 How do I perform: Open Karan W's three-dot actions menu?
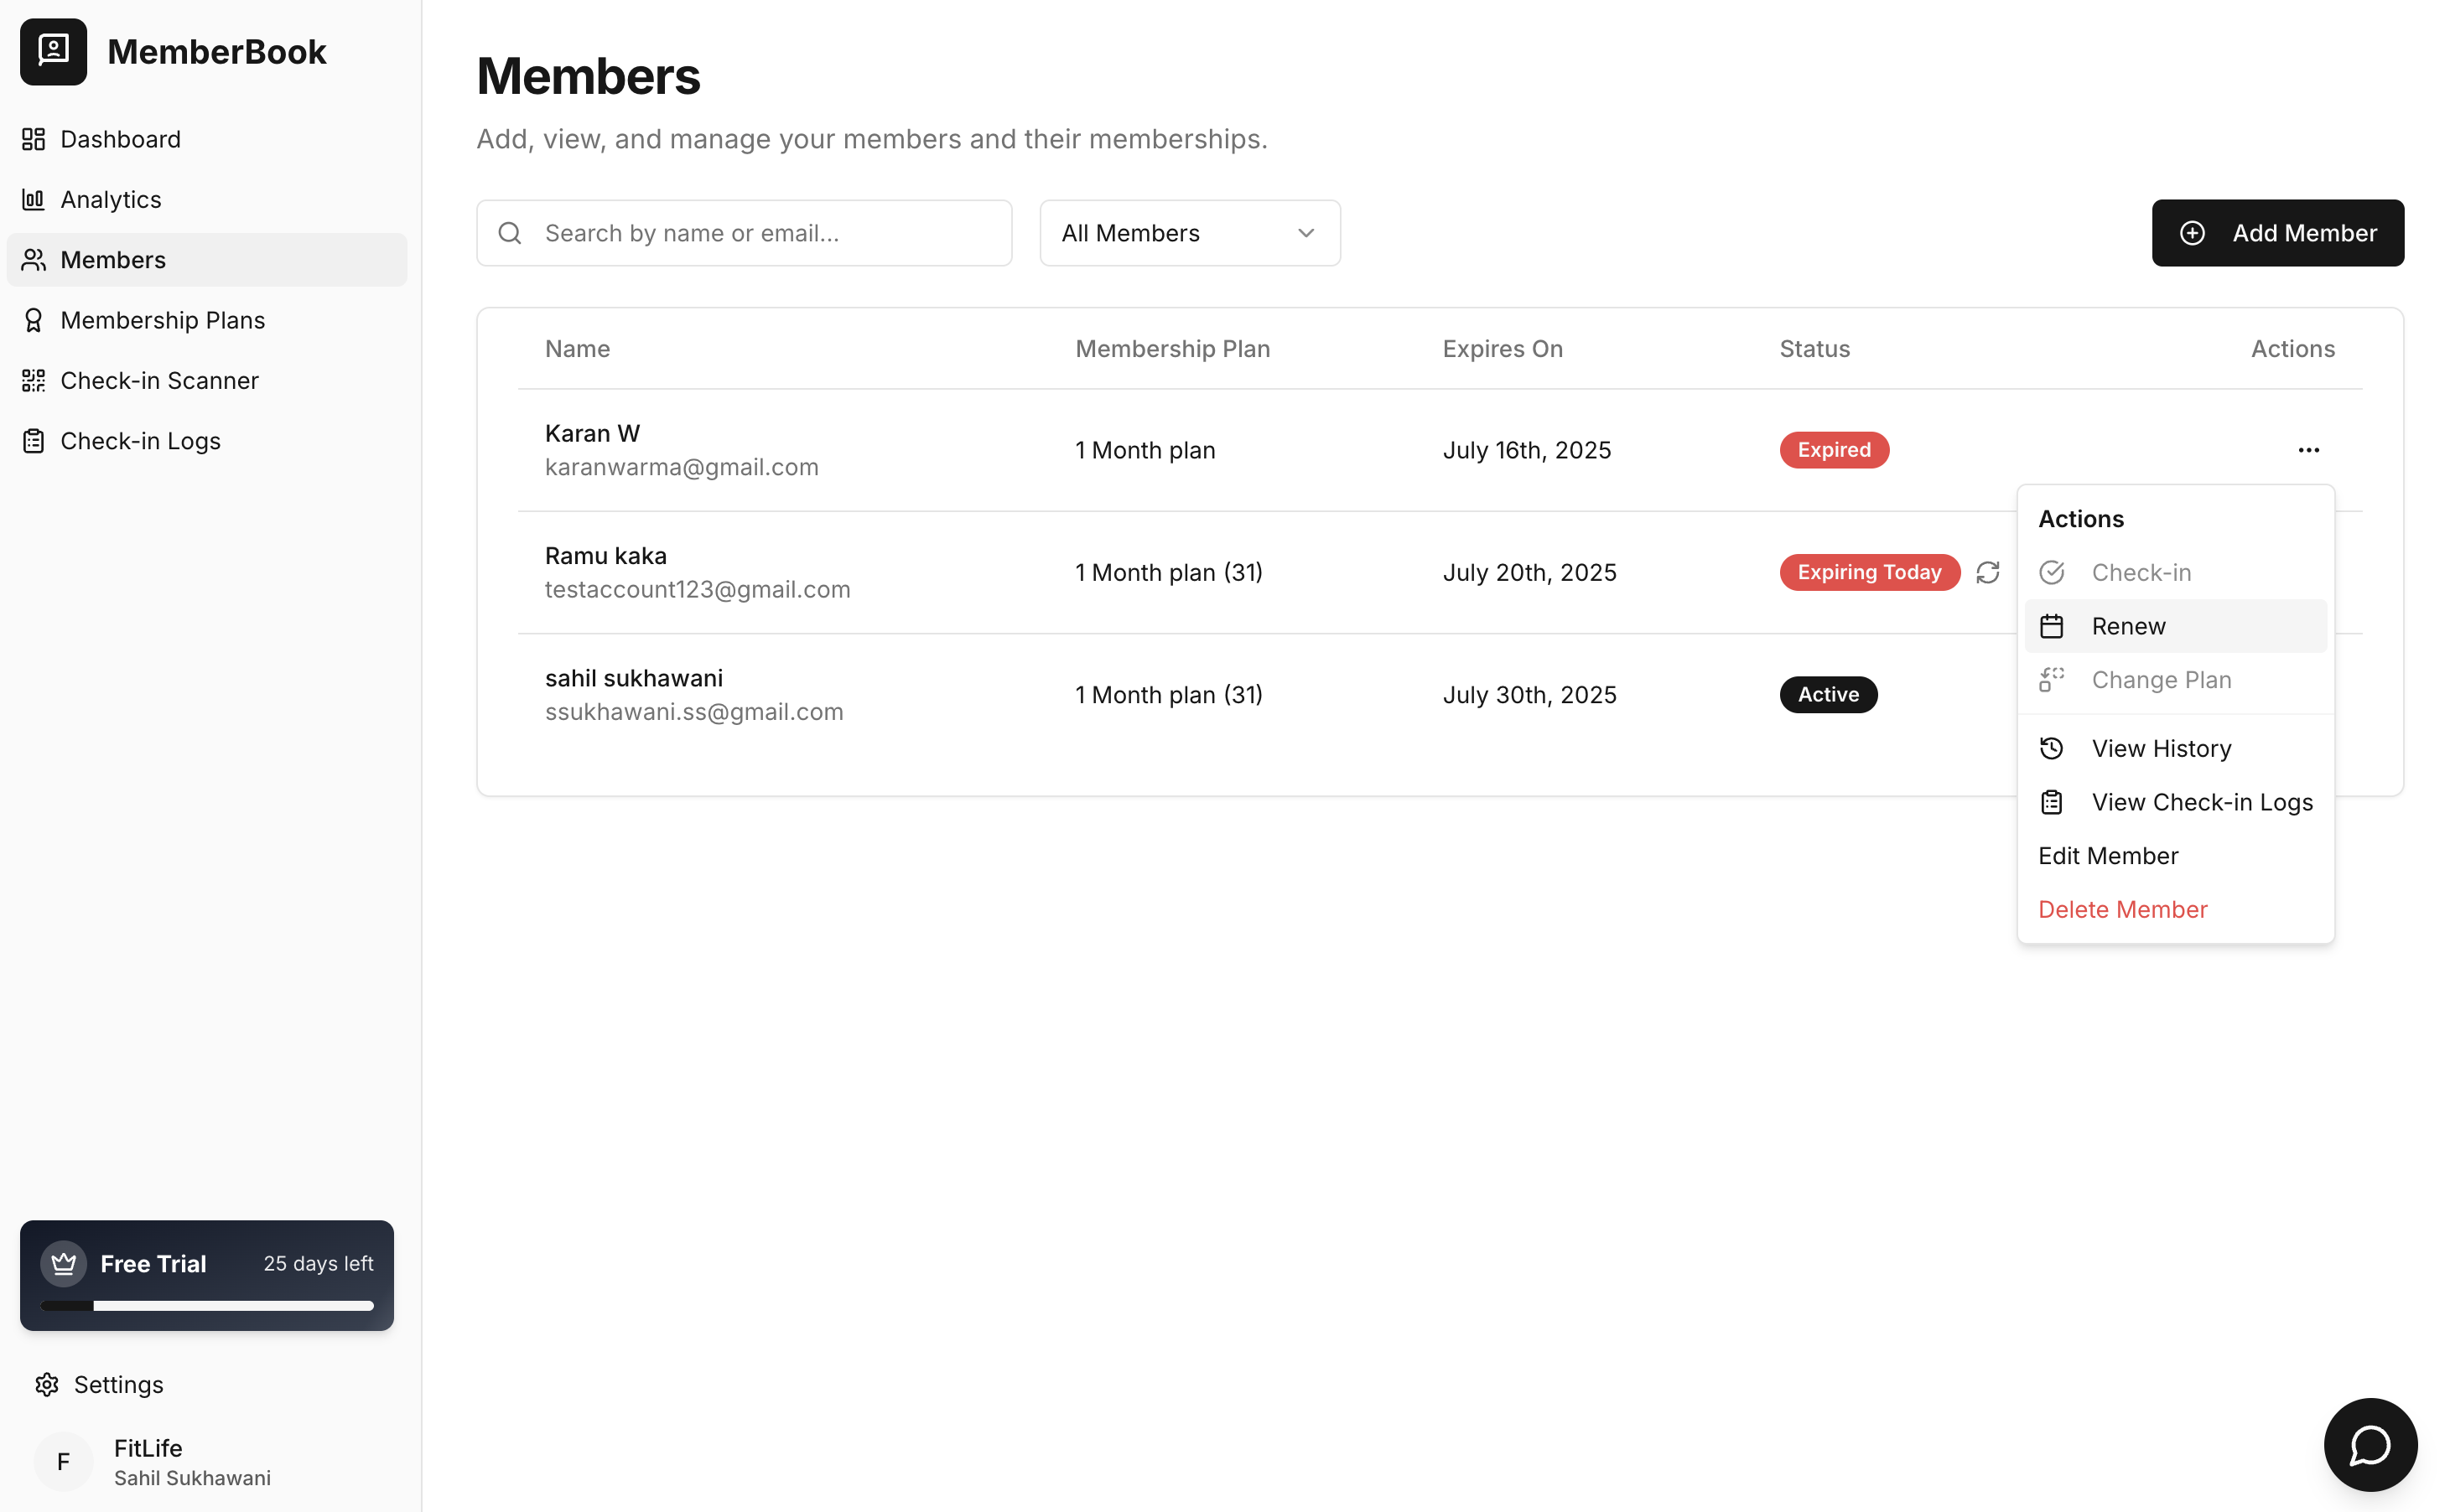coord(2307,450)
